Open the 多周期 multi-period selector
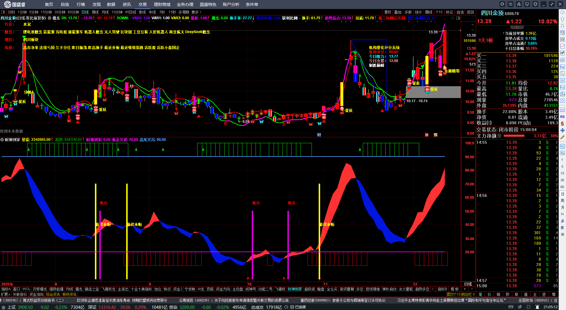The height and width of the screenshot is (310, 566). click(184, 12)
